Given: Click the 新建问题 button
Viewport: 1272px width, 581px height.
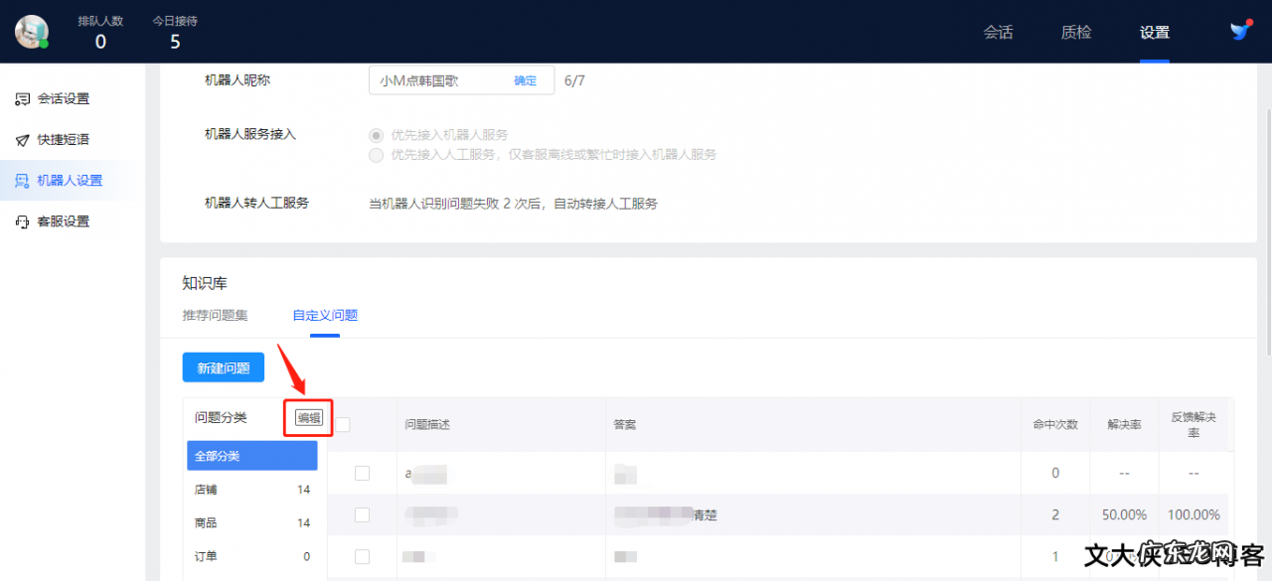Looking at the screenshot, I should [x=223, y=367].
